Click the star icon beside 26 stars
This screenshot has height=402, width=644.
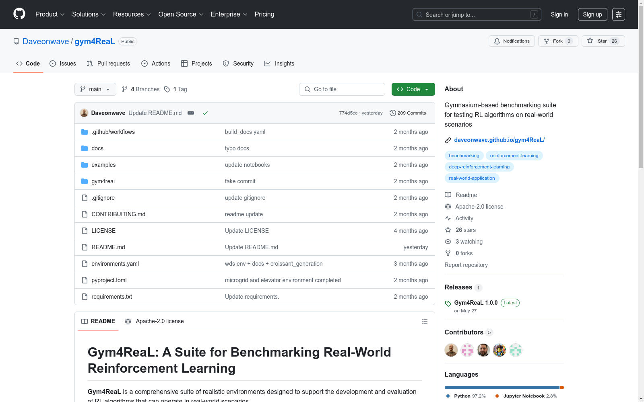pos(448,230)
